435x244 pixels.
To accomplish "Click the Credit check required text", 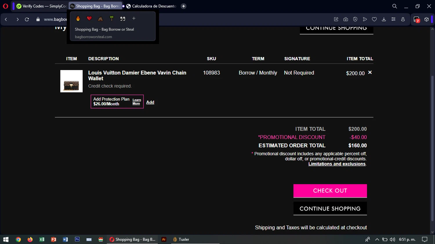I will (110, 86).
